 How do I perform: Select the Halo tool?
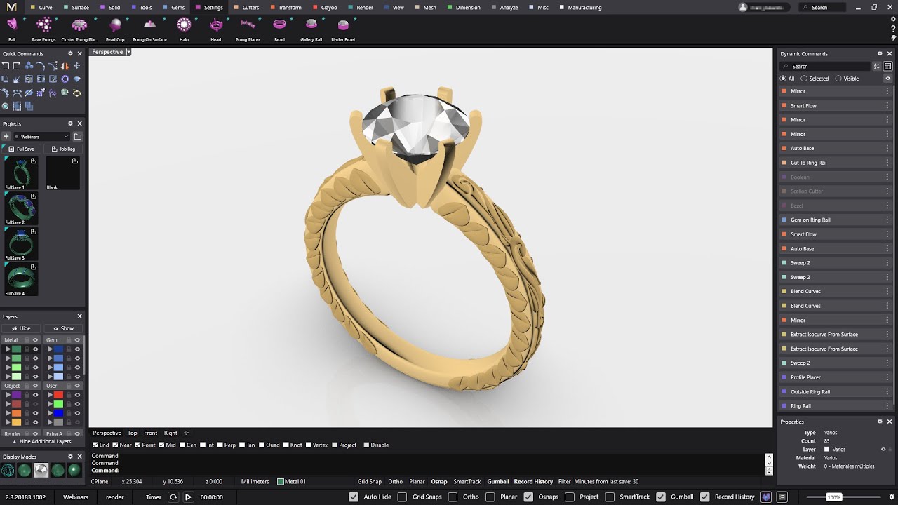coord(184,29)
